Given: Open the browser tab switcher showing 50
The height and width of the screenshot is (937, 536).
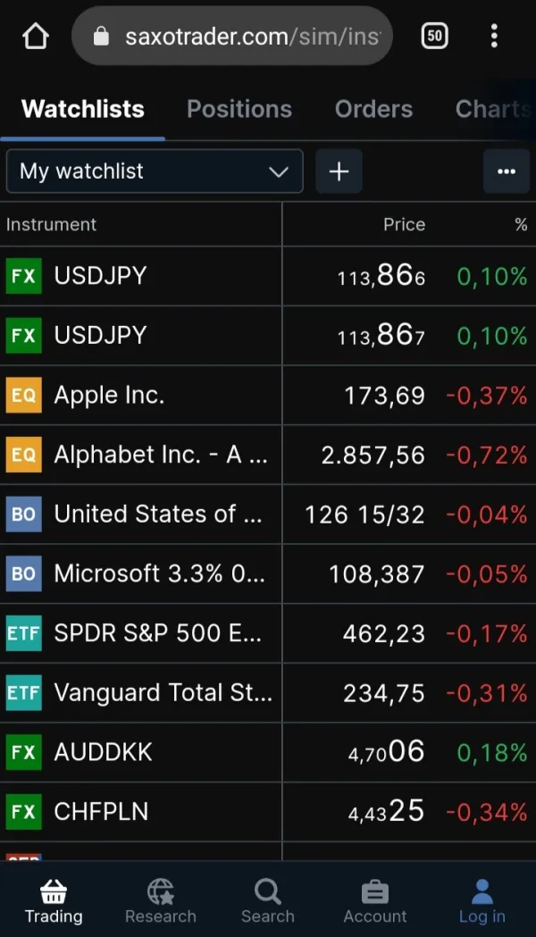Looking at the screenshot, I should [x=434, y=37].
